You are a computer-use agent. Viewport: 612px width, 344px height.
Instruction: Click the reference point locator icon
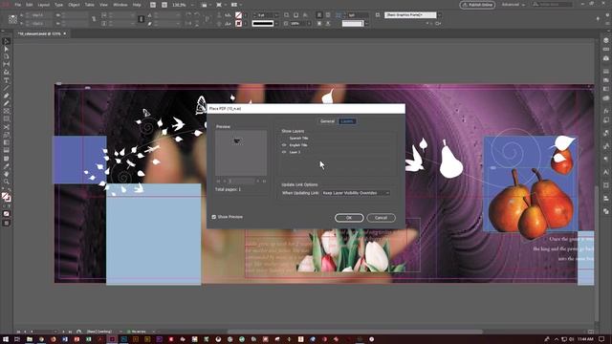click(12, 19)
